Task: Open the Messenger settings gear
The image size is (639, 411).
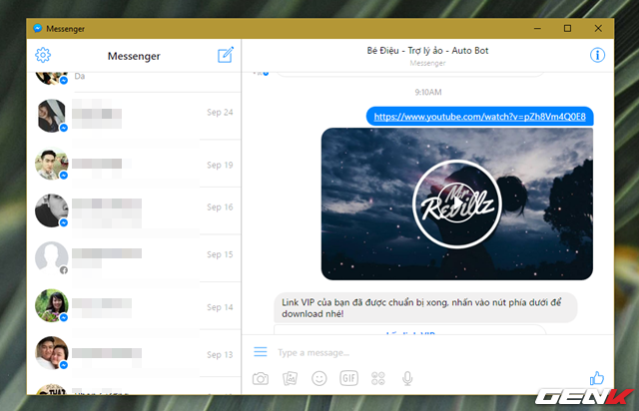Action: click(43, 55)
